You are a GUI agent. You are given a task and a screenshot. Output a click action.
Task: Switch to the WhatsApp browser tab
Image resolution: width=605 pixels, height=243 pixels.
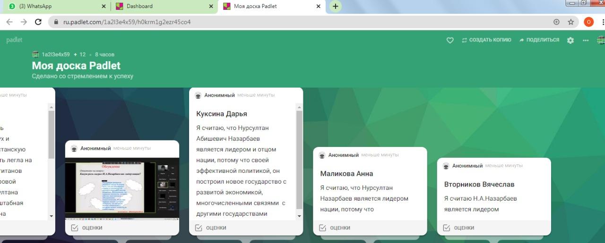click(57, 6)
